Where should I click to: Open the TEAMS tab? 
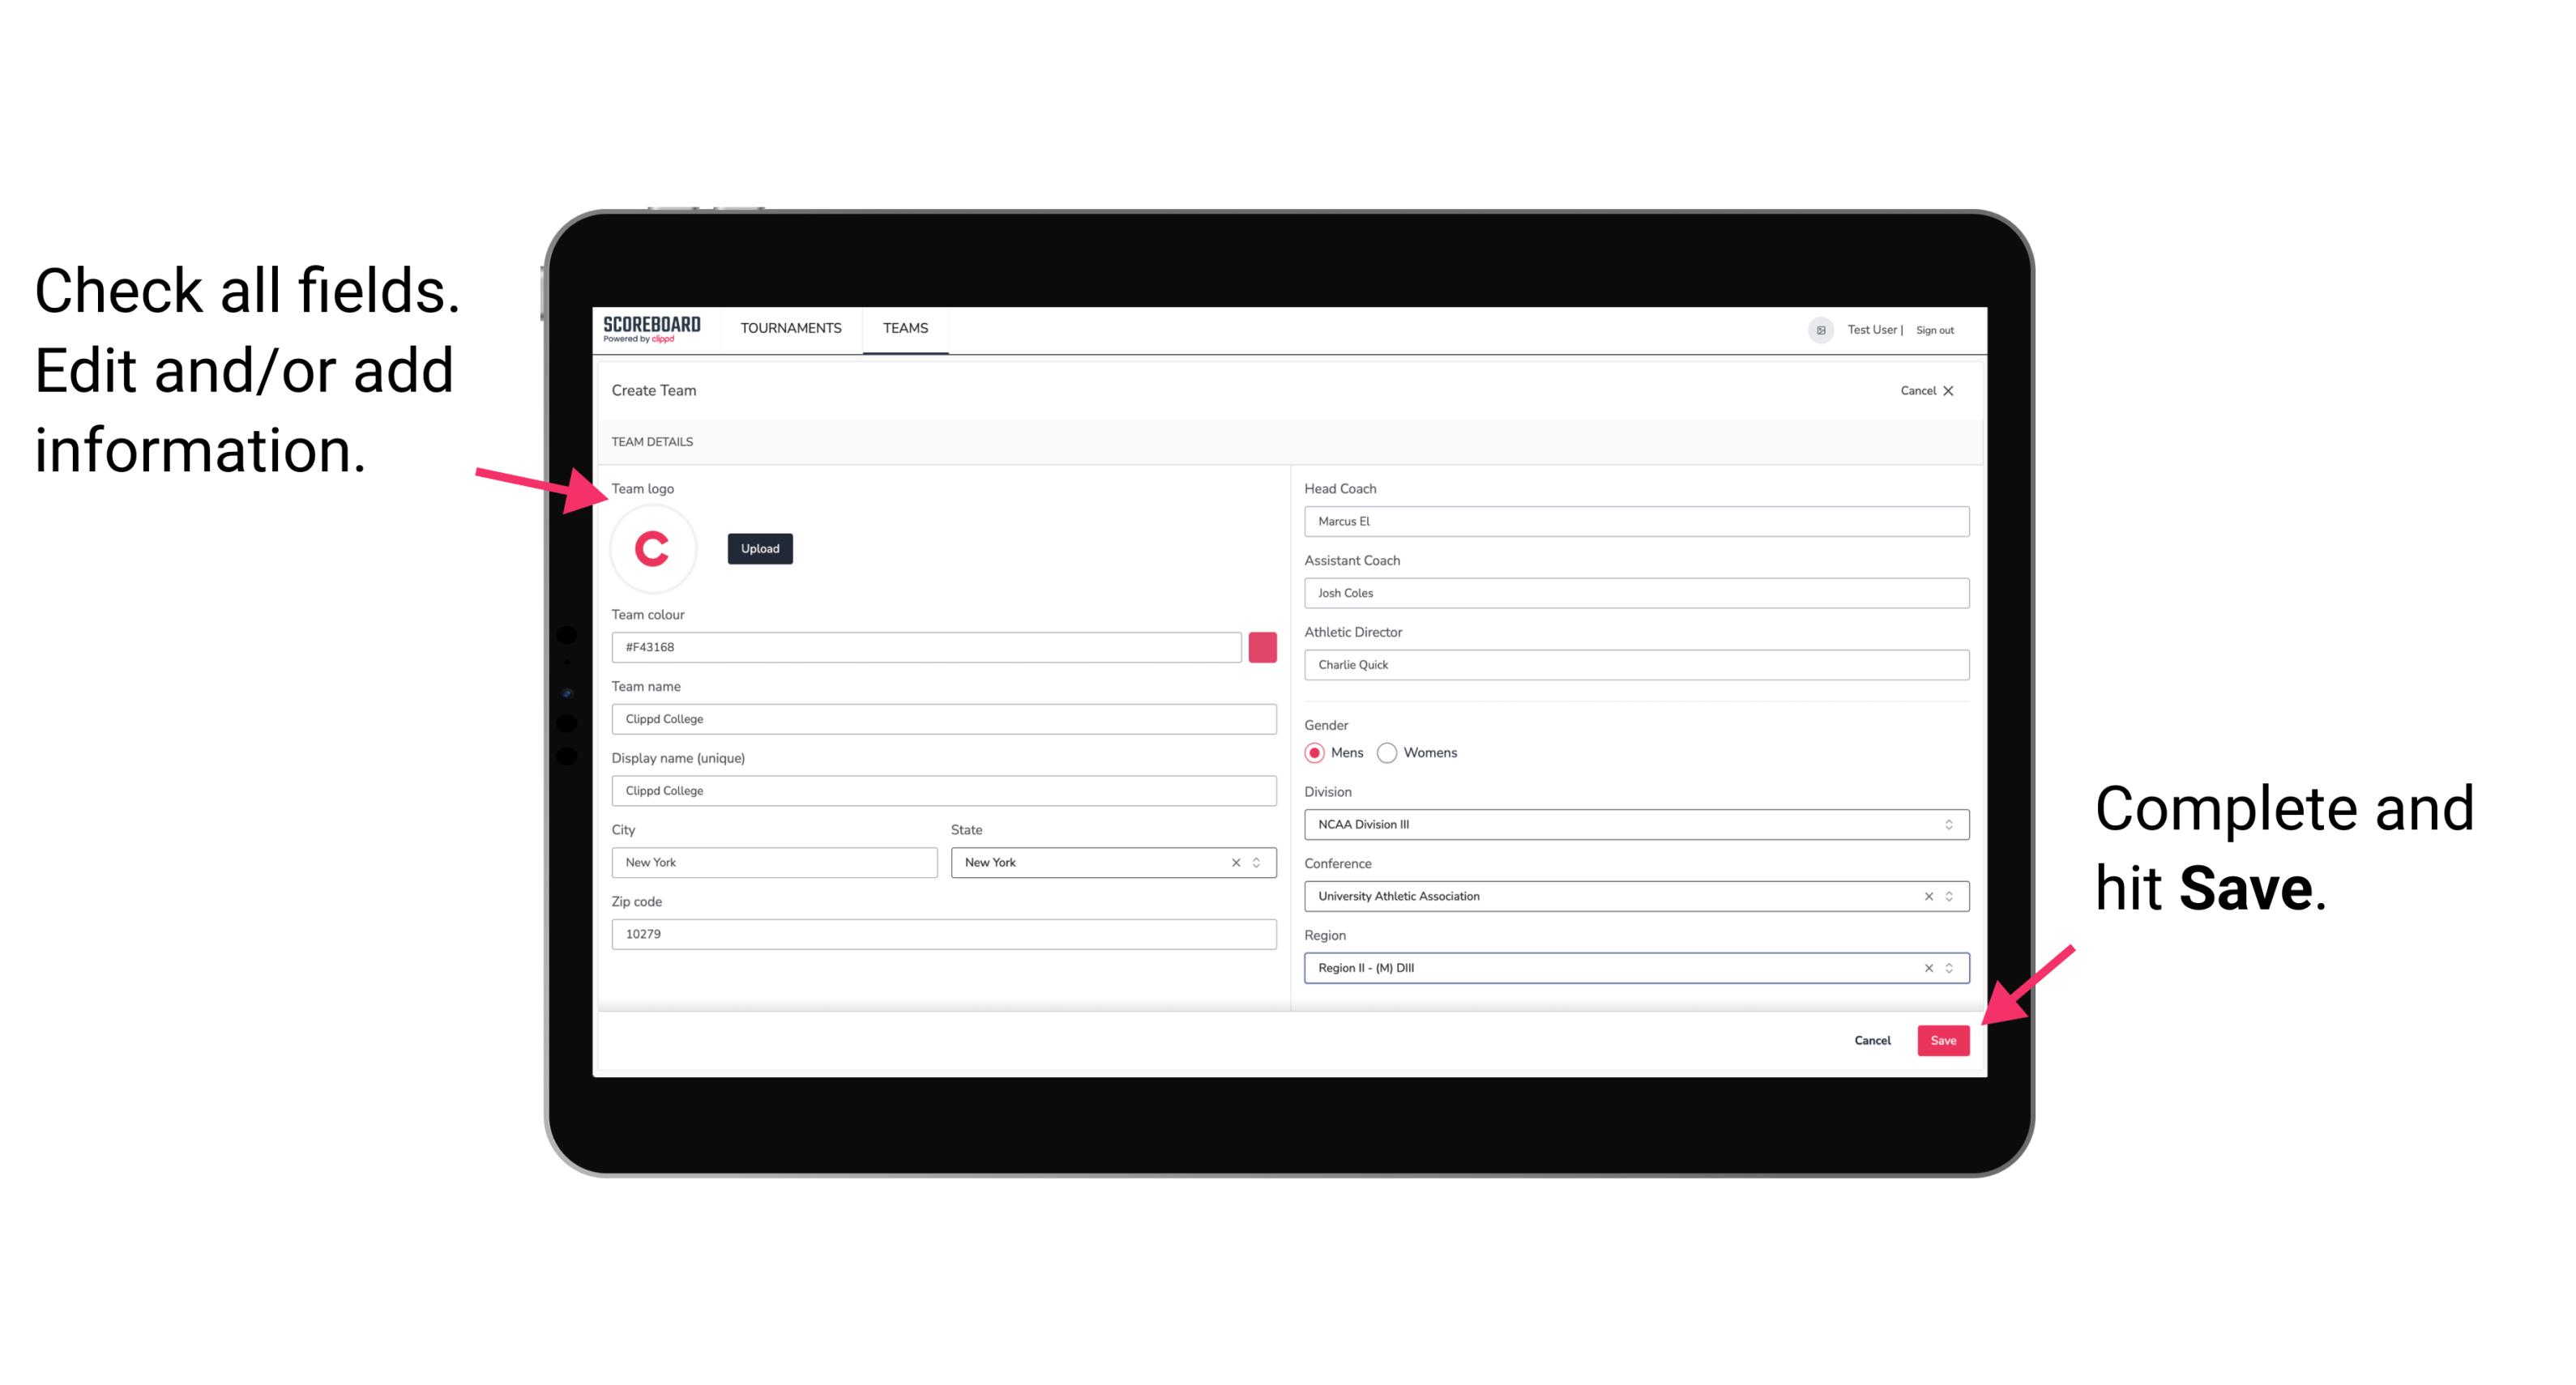[x=906, y=329]
